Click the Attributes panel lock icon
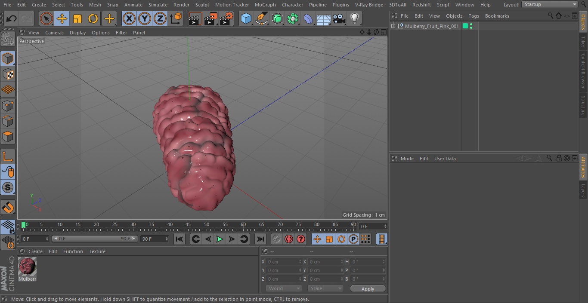Screen dimensions: 588x303 click(559, 158)
